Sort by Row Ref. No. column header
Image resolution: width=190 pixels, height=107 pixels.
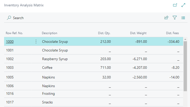tap(14, 33)
